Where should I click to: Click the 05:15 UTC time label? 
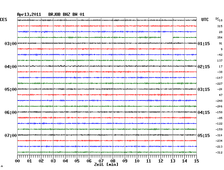pyautogui.click(x=204, y=135)
